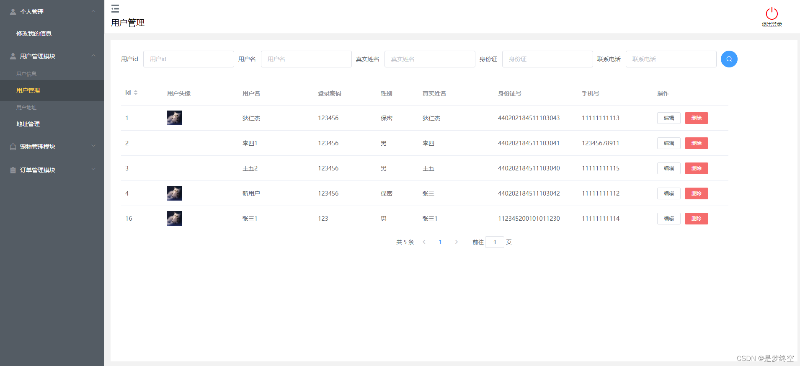Click the 订单管理模块 clipboard icon
This screenshot has width=800, height=366.
pyautogui.click(x=13, y=170)
